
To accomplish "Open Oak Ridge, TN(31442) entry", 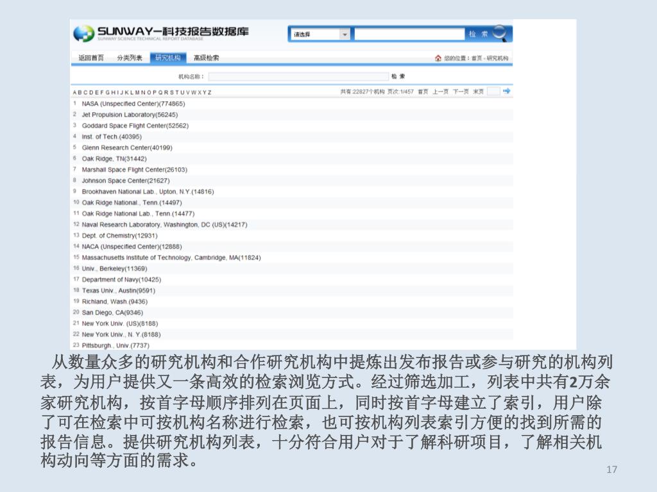I will pyautogui.click(x=114, y=159).
